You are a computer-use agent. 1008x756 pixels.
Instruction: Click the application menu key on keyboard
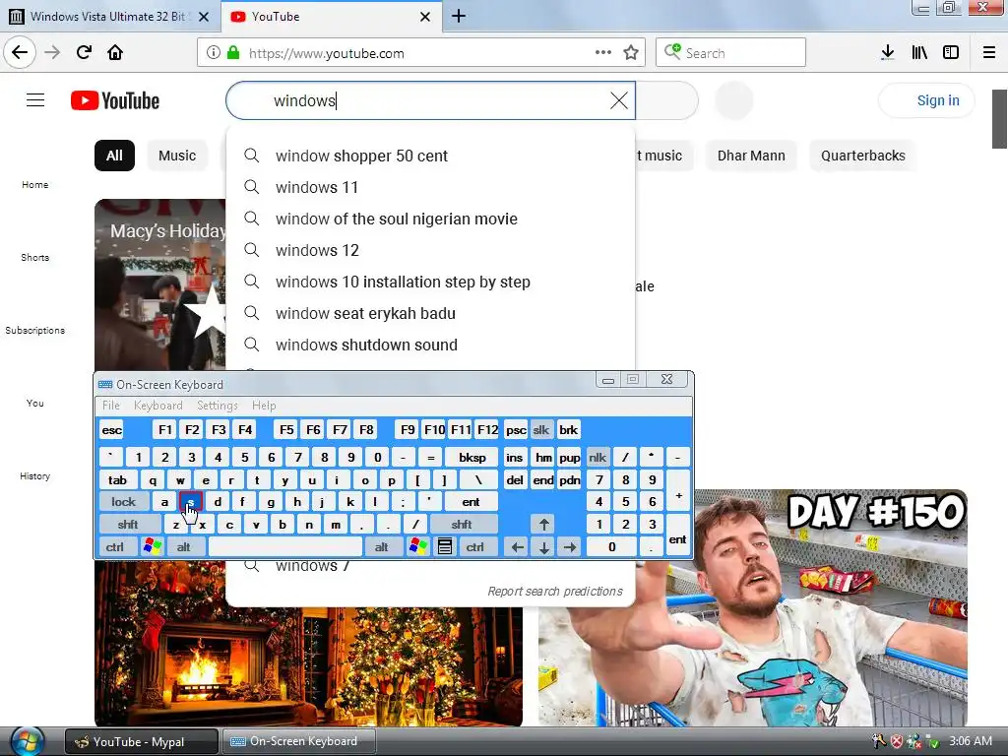(445, 546)
